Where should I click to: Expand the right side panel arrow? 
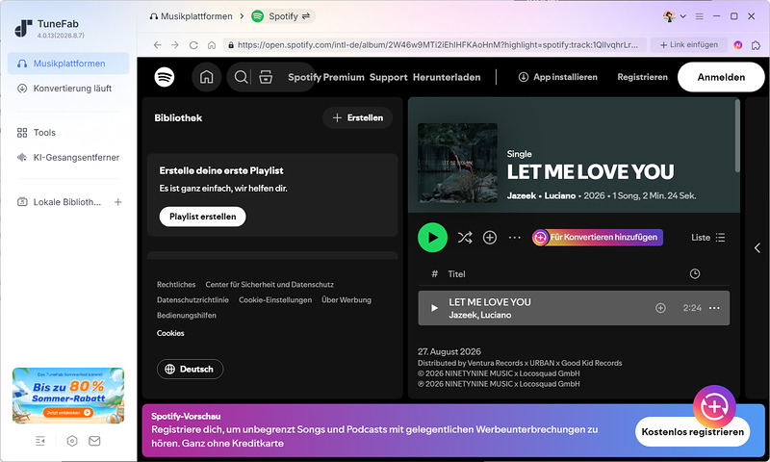coord(757,248)
